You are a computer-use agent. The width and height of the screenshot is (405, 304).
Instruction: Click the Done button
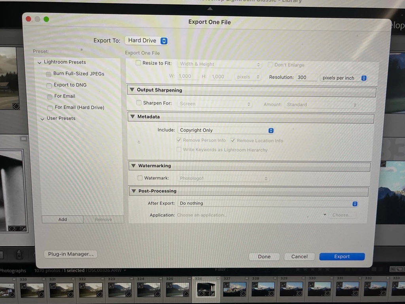[x=264, y=256]
